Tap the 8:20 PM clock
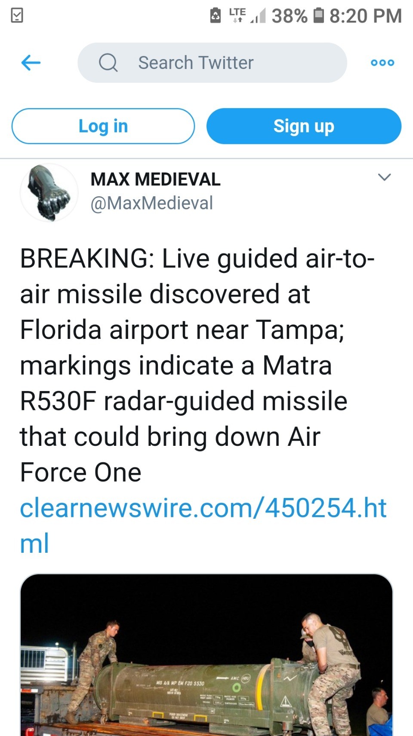 [365, 16]
